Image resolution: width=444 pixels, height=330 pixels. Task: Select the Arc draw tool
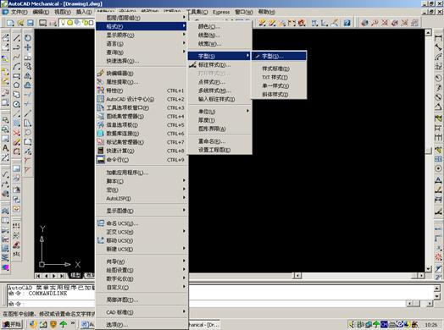pyautogui.click(x=17, y=67)
